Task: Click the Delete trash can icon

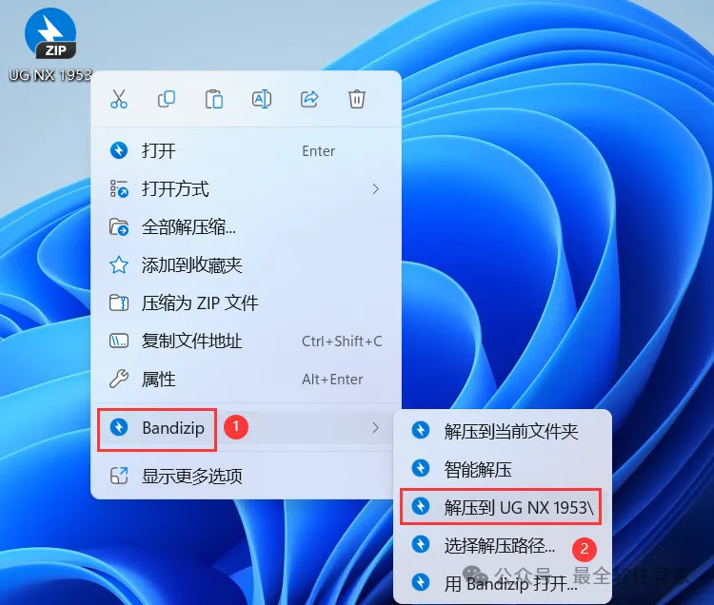Action: tap(357, 99)
